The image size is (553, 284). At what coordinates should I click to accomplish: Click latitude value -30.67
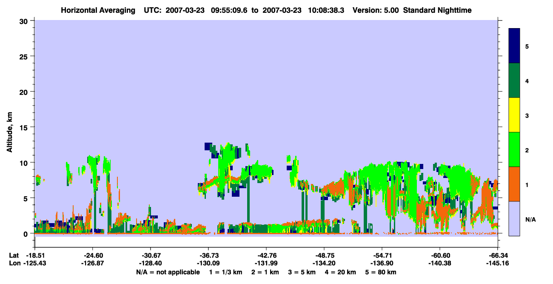click(x=151, y=255)
